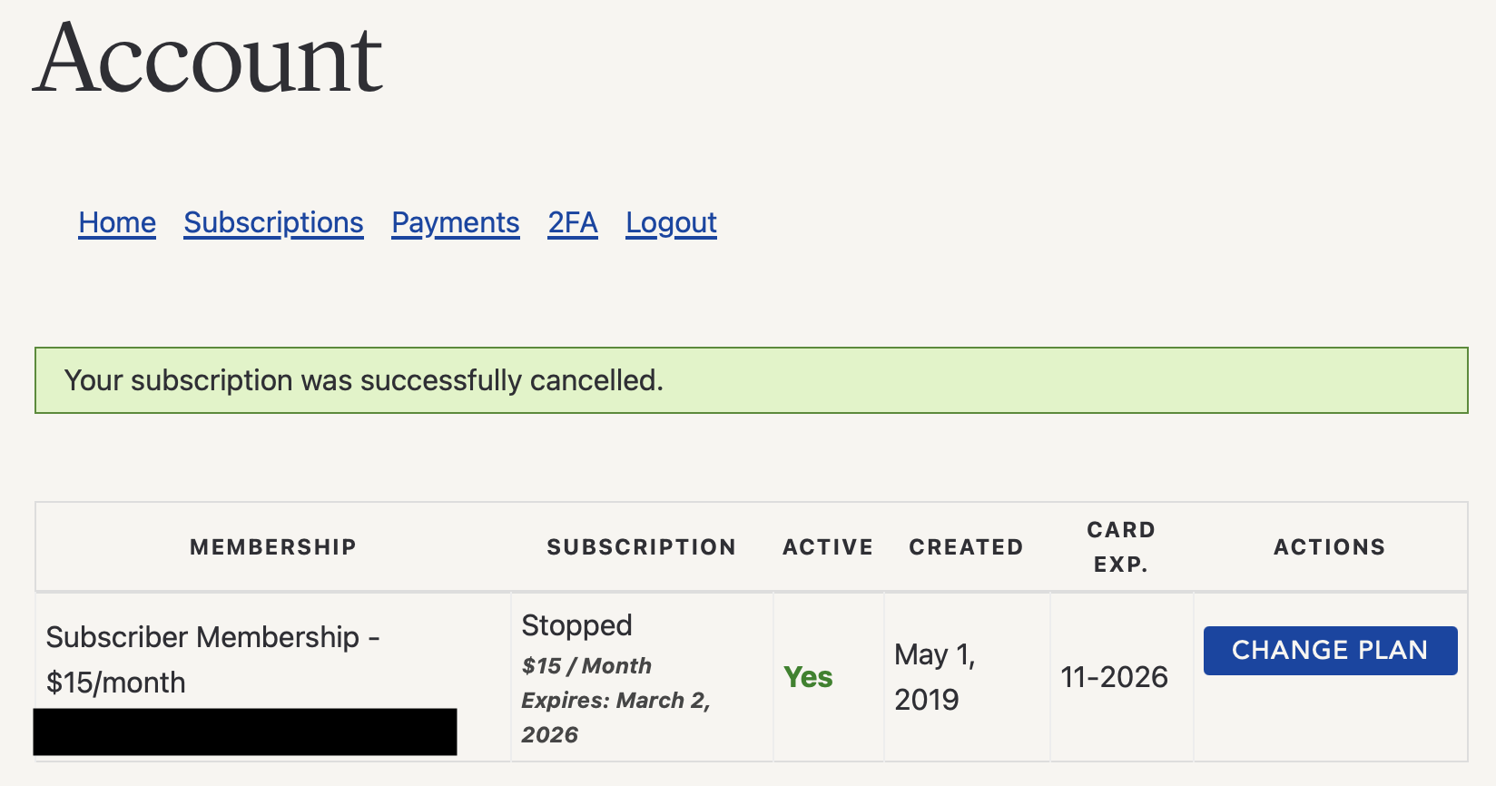Image resolution: width=1496 pixels, height=786 pixels.
Task: Click the green Yes active status
Action: point(808,677)
